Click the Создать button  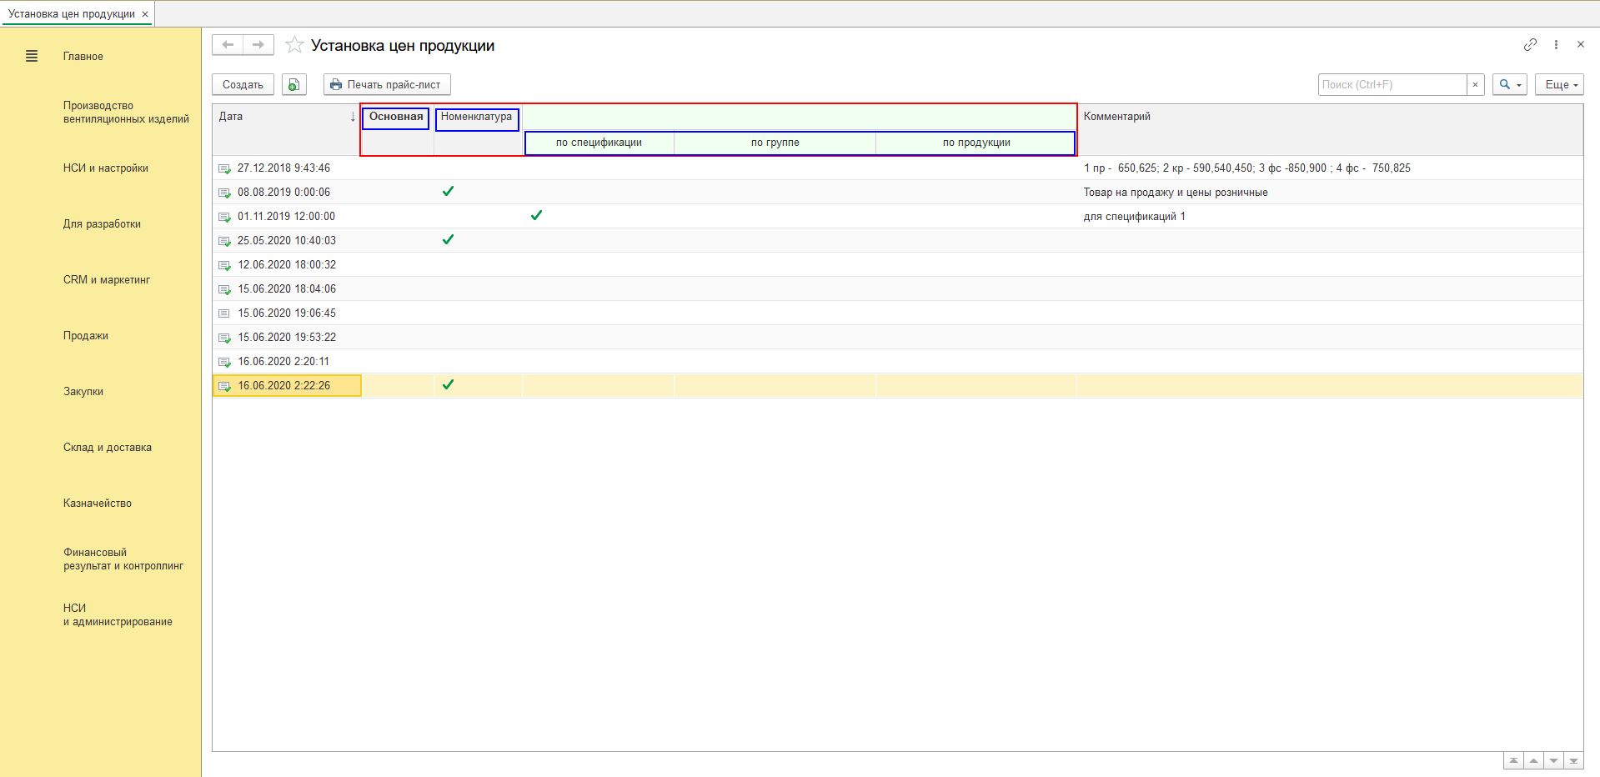tap(243, 84)
